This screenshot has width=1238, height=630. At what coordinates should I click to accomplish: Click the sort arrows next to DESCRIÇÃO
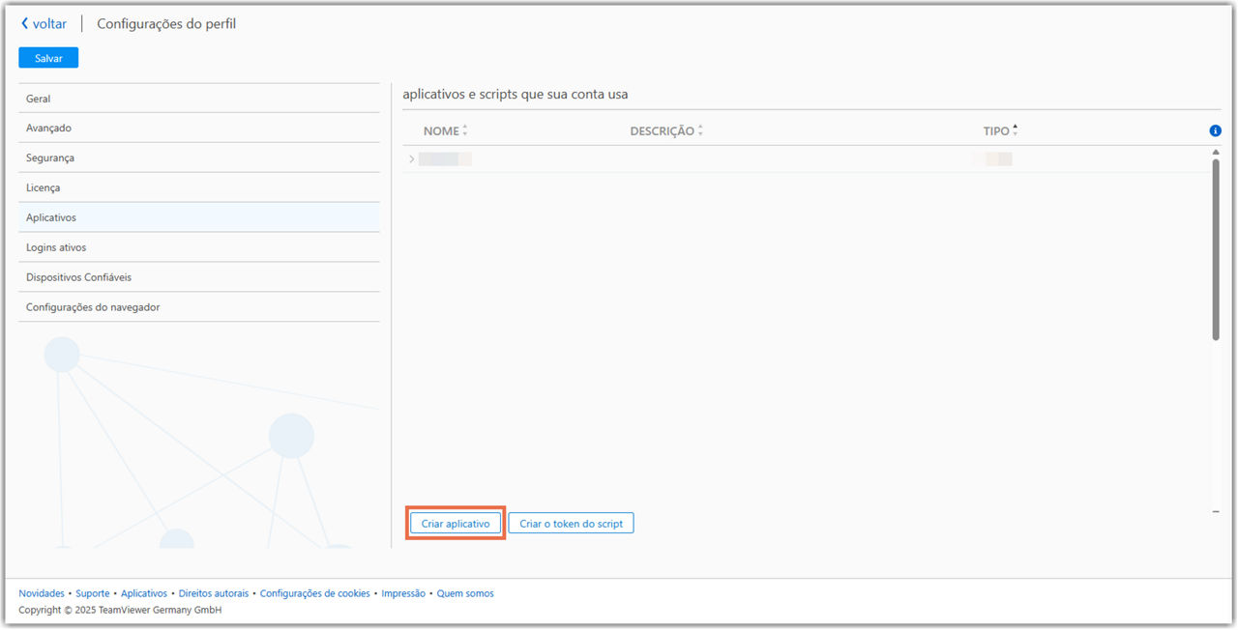(x=700, y=131)
